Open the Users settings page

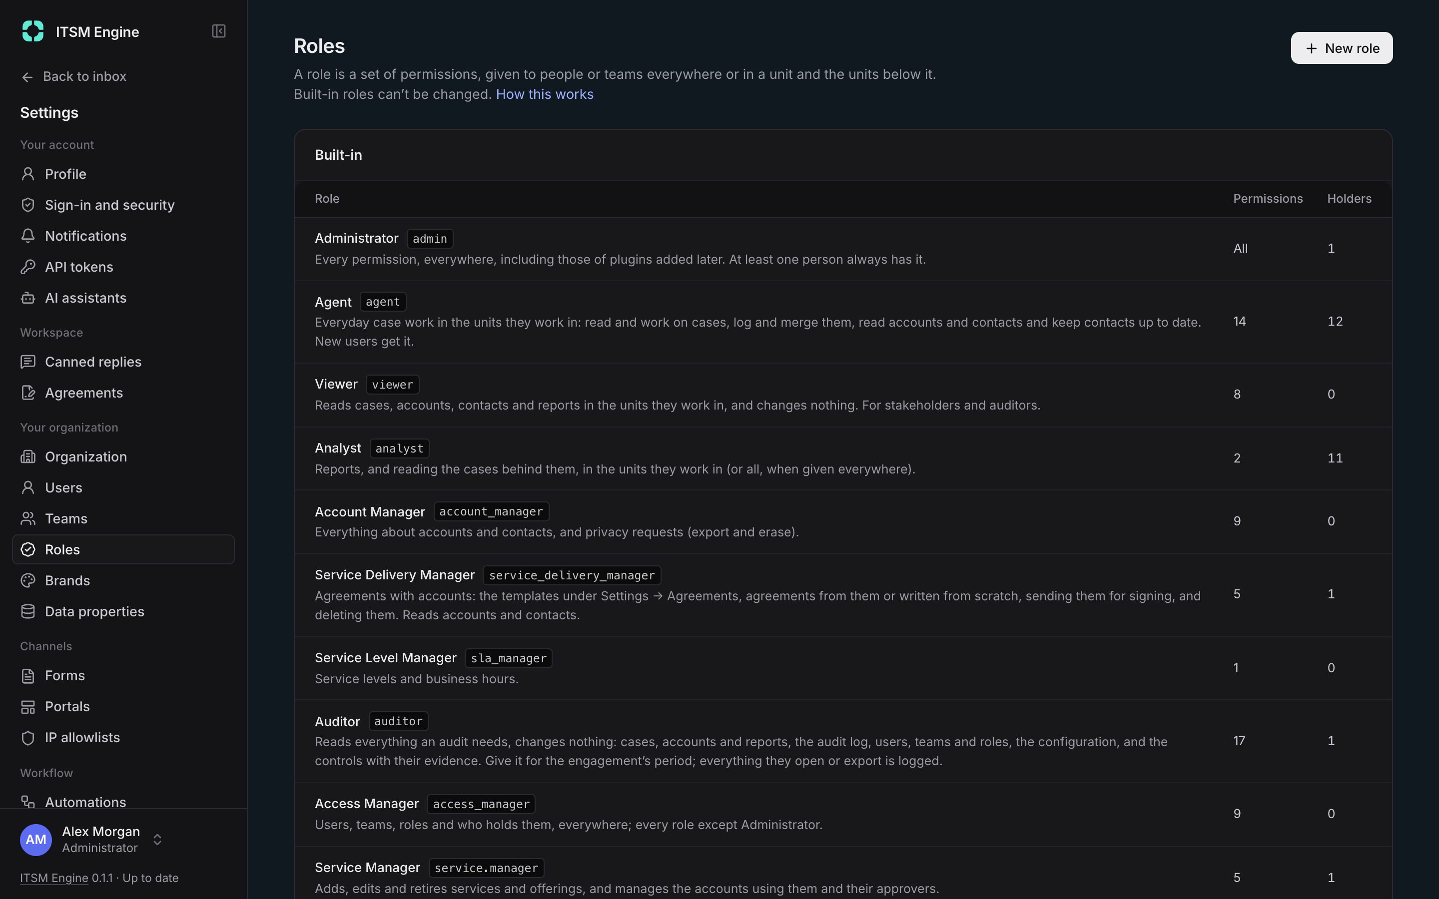123,487
